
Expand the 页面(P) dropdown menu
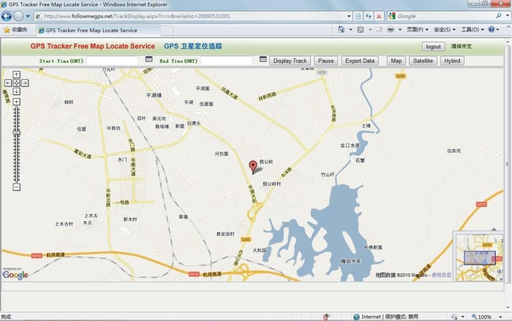tap(418, 30)
